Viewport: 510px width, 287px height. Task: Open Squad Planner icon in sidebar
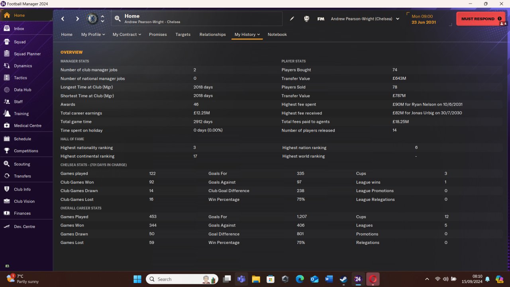(x=6, y=54)
